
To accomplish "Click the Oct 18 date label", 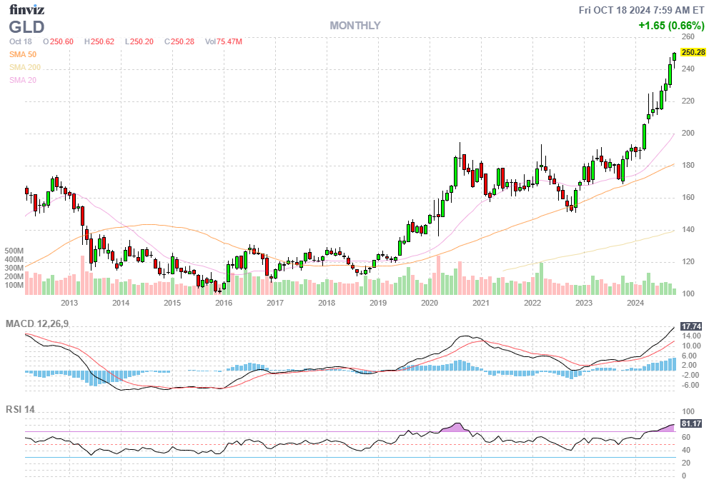I will point(20,41).
